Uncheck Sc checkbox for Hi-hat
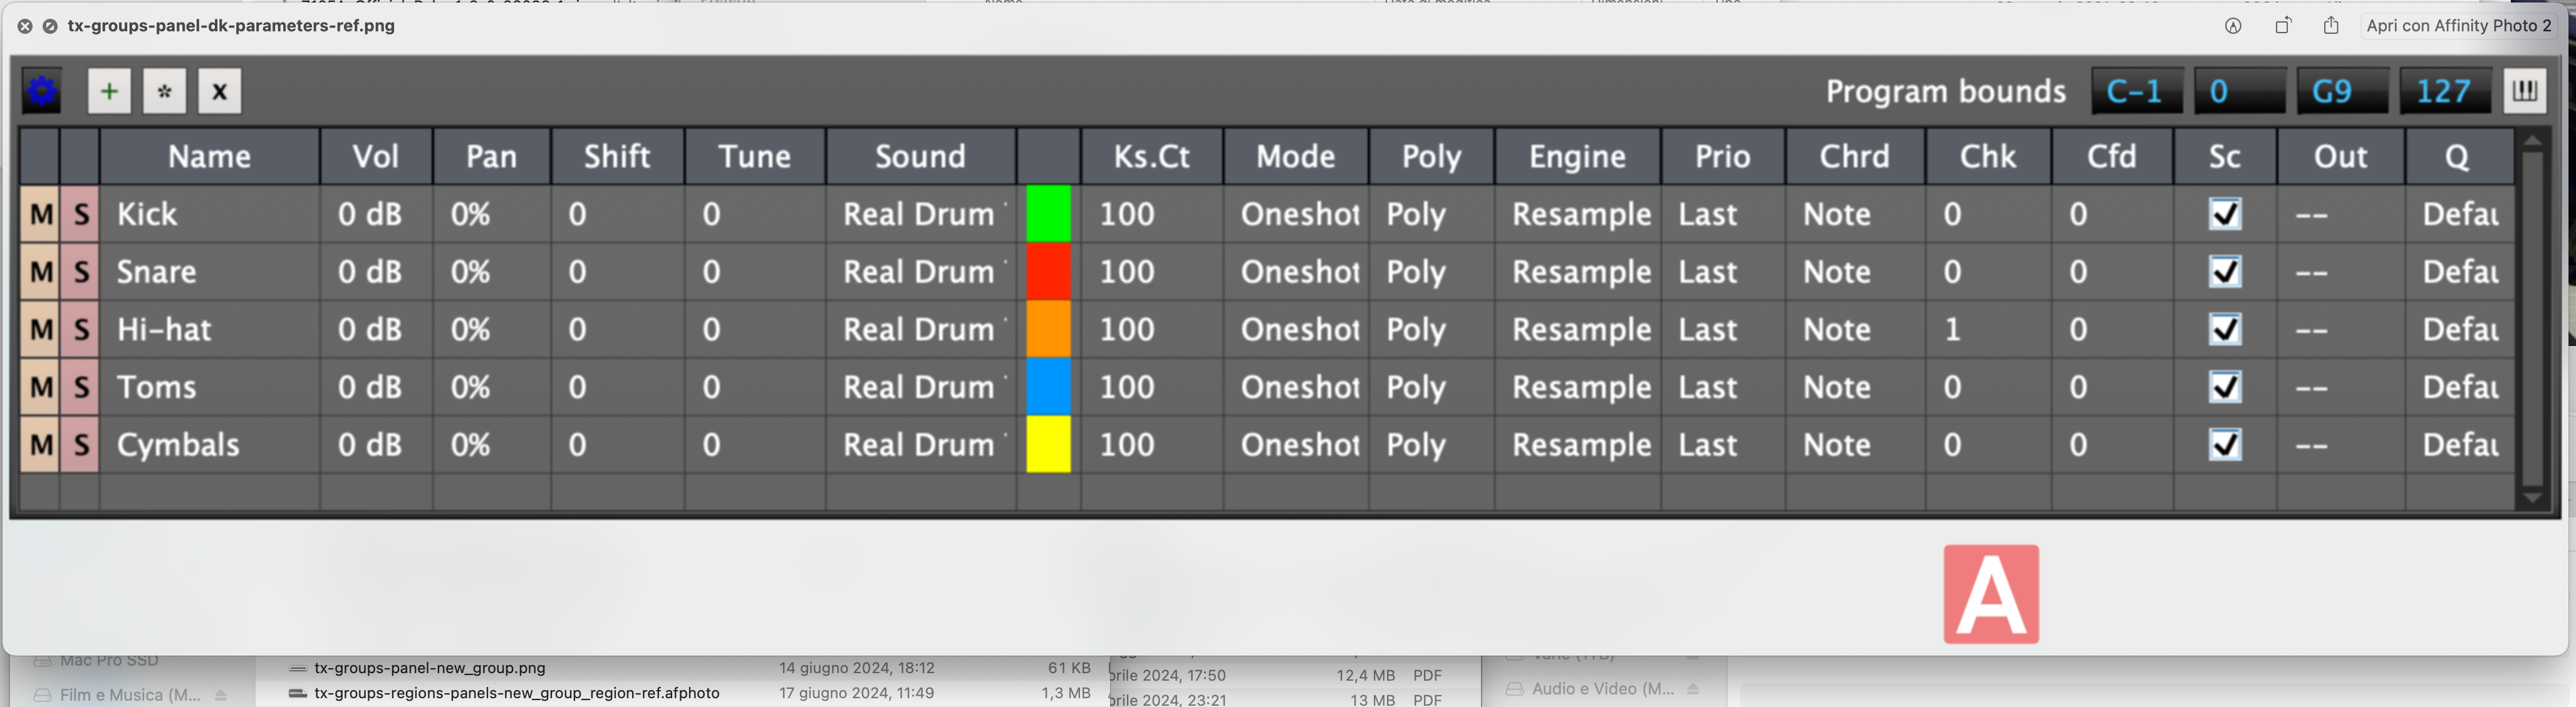The height and width of the screenshot is (707, 2576). [x=2225, y=330]
